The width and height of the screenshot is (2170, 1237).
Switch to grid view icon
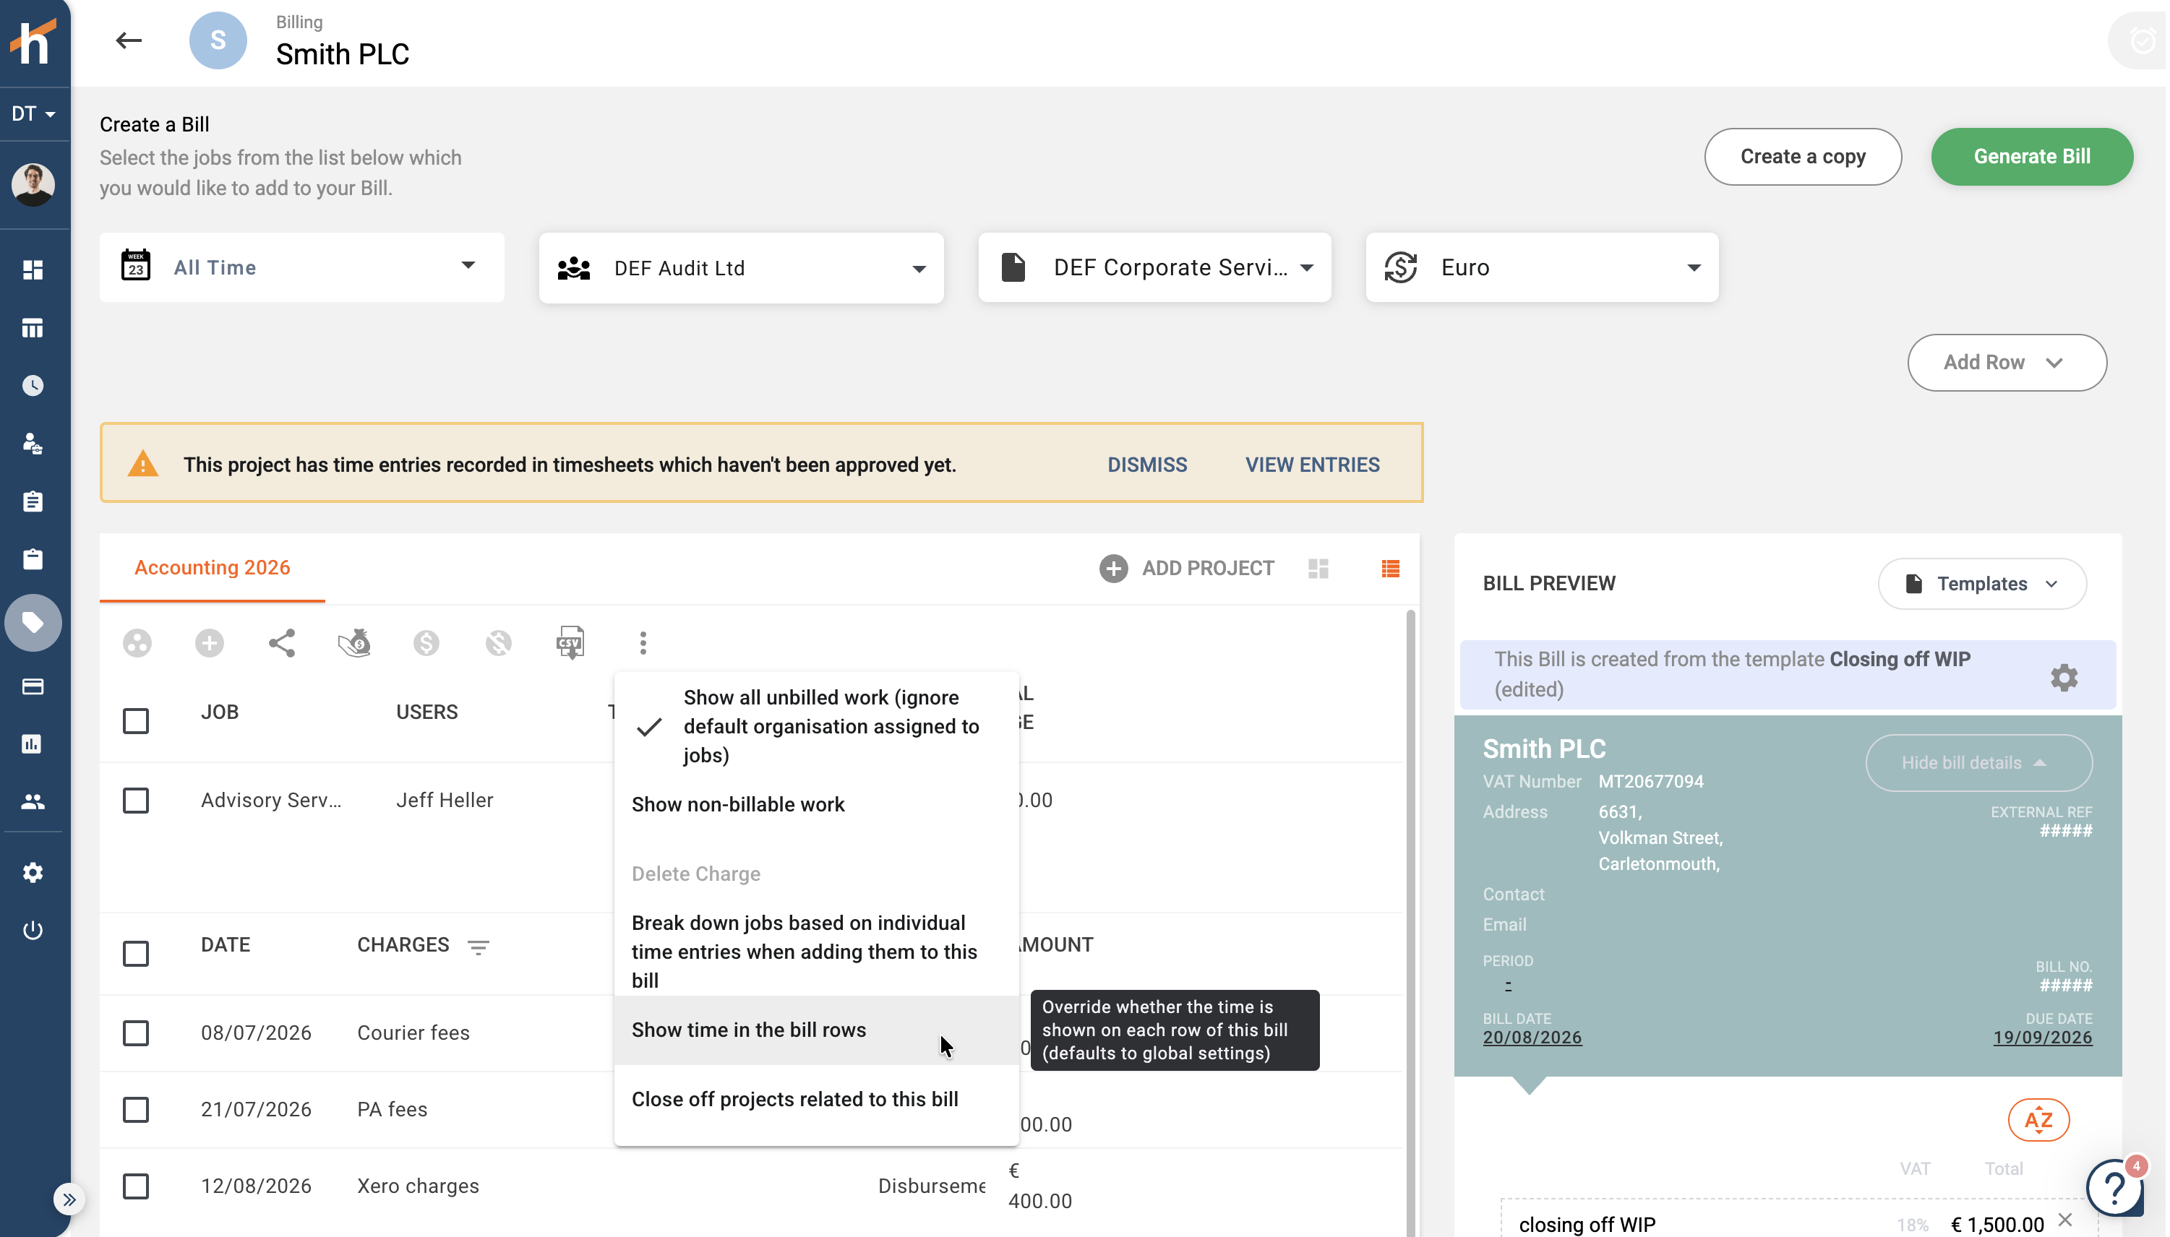(x=1318, y=569)
